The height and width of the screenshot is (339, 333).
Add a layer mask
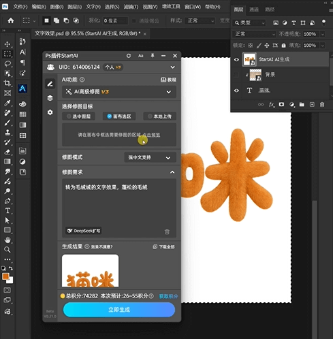281,104
